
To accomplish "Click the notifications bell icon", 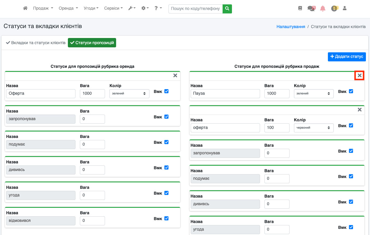I will pos(323,8).
